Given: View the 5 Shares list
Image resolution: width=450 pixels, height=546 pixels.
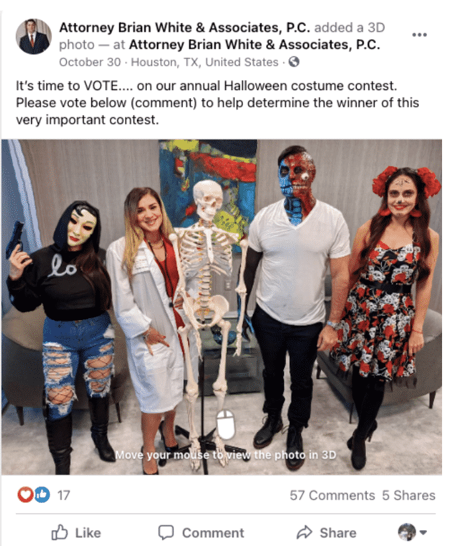Looking at the screenshot, I should (x=408, y=495).
